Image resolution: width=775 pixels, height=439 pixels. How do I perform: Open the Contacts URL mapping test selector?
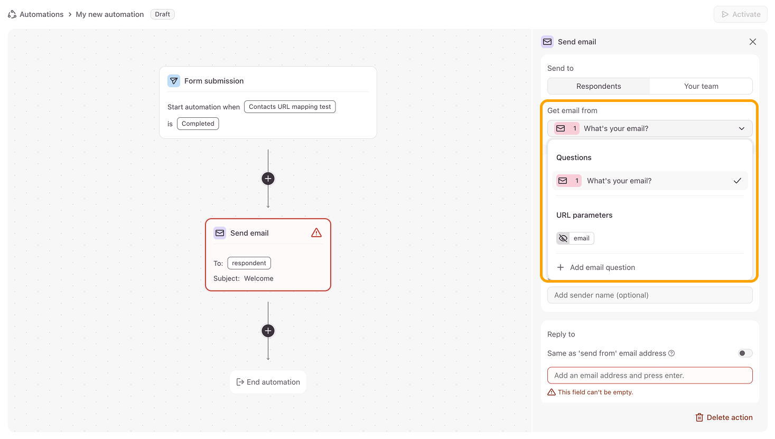tap(290, 107)
